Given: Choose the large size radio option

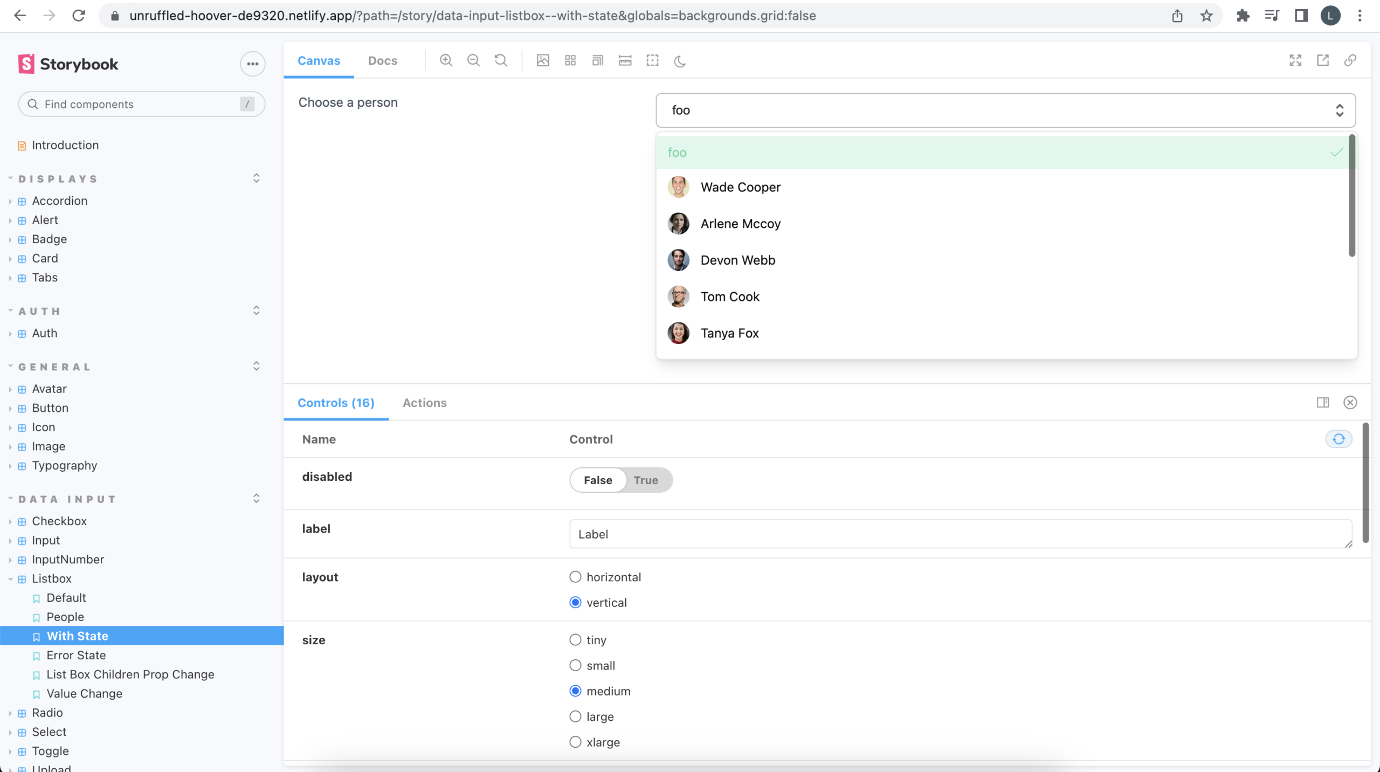Looking at the screenshot, I should 576,716.
